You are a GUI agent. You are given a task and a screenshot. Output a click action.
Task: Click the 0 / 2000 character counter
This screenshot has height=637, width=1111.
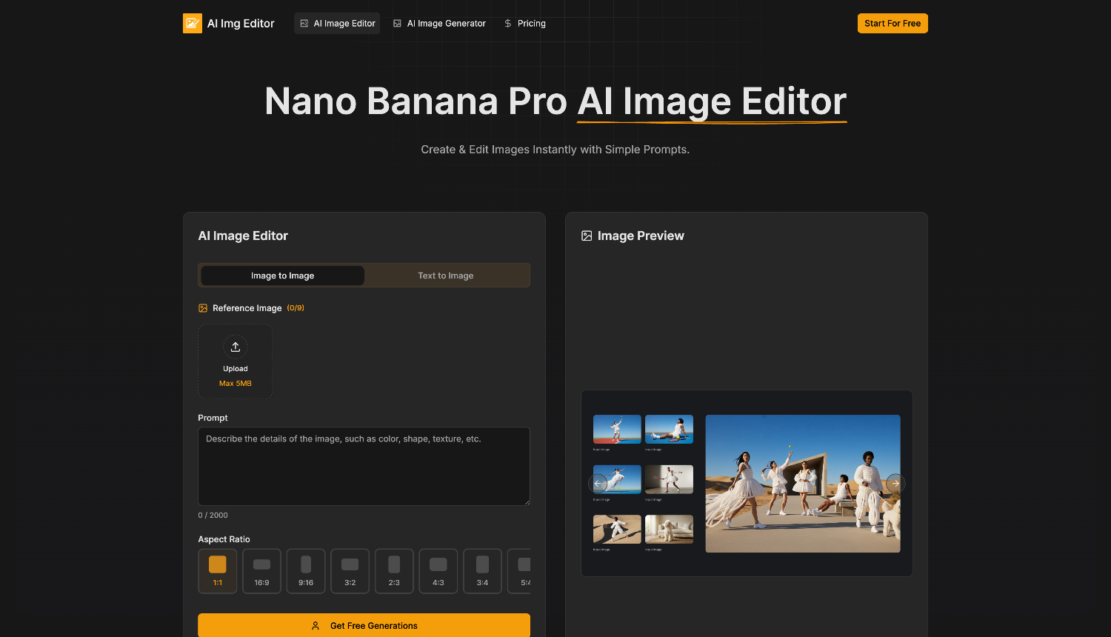[213, 515]
